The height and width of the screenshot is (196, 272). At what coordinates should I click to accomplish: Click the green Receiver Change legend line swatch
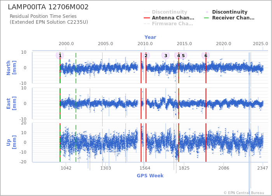click(x=207, y=18)
